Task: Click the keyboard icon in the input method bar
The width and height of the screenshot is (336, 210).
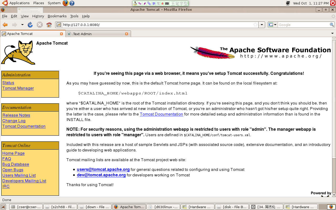Action: (x=167, y=3)
